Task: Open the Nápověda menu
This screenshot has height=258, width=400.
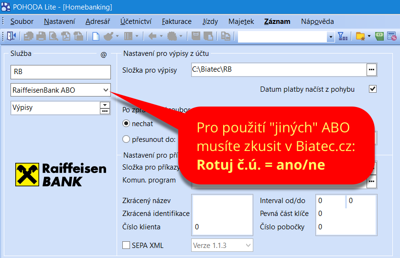Action: [x=317, y=21]
